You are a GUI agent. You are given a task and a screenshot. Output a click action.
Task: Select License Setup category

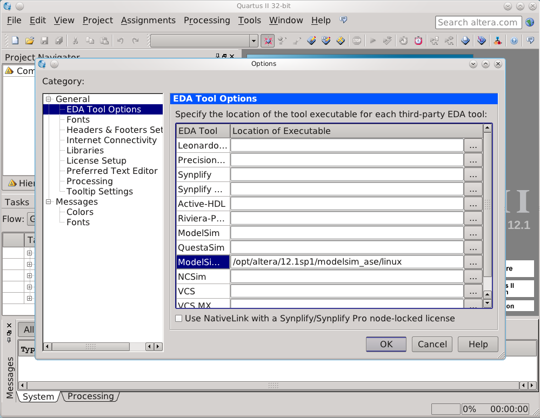[96, 160]
